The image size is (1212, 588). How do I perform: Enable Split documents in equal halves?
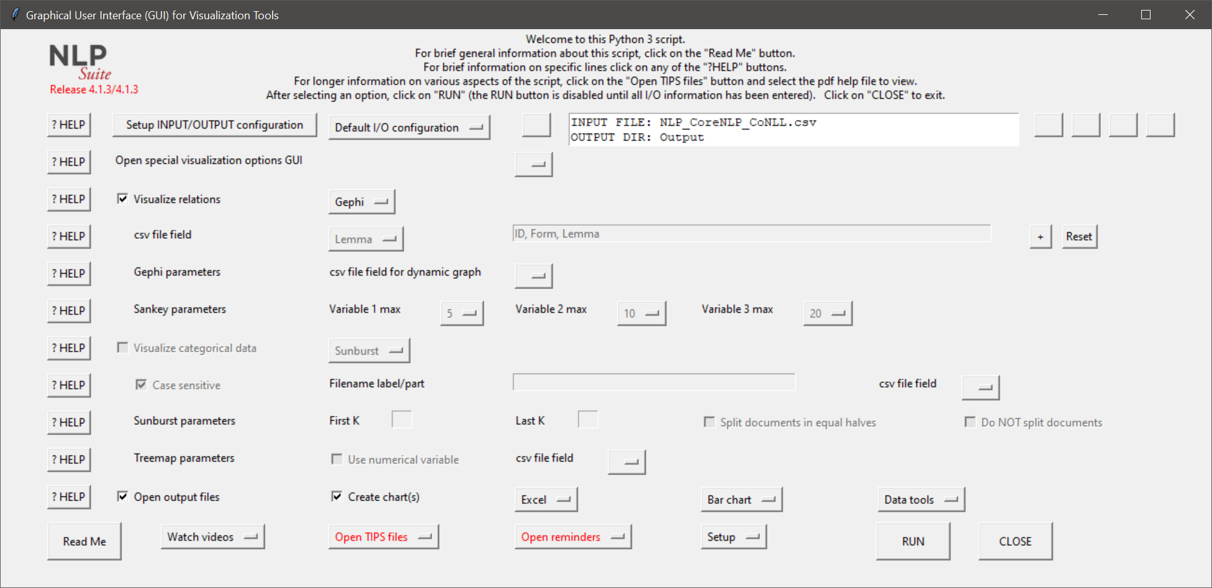pos(709,422)
